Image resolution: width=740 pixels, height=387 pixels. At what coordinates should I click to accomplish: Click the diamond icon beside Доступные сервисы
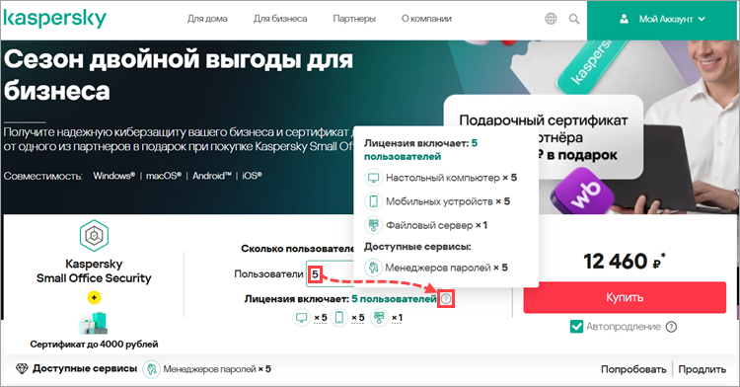22,368
